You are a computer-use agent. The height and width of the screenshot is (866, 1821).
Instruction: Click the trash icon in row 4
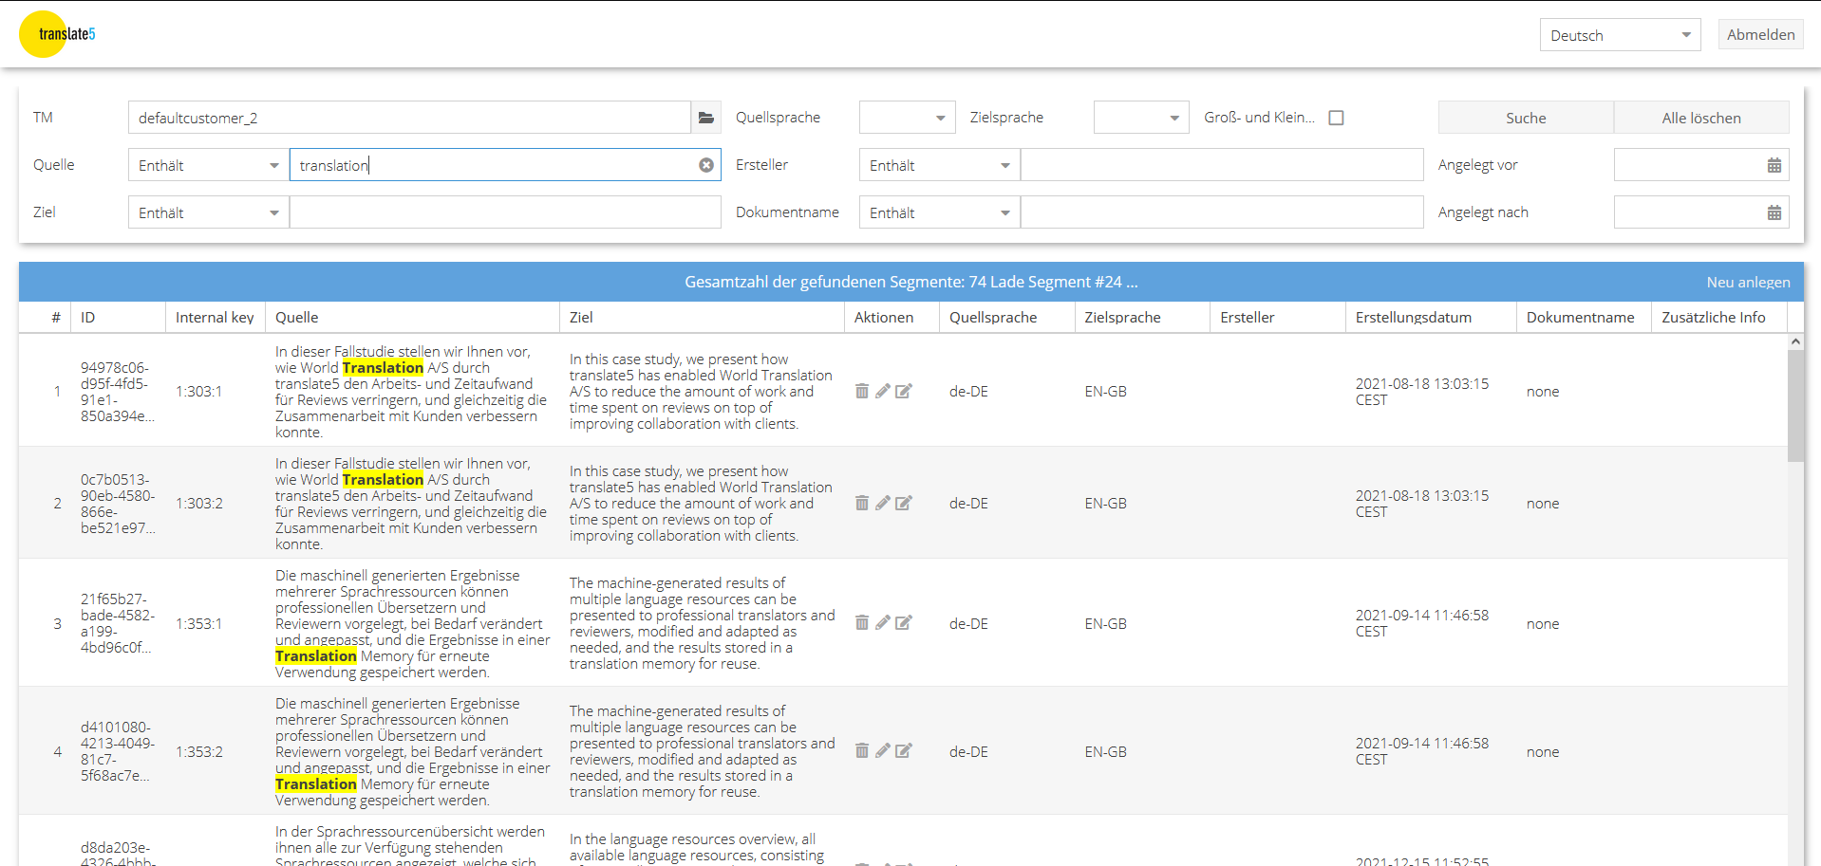click(x=861, y=751)
